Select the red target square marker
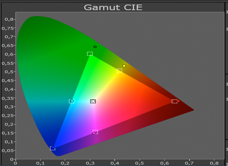The height and width of the screenshot is (166, 228). (174, 101)
